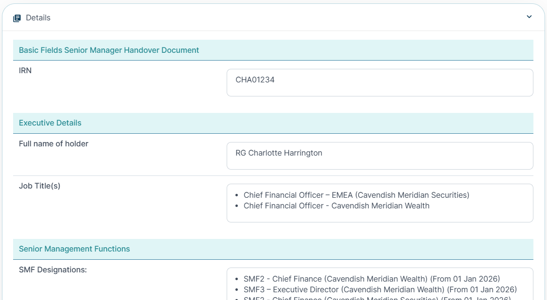
Task: Click the Details panel document icon
Action: point(17,18)
